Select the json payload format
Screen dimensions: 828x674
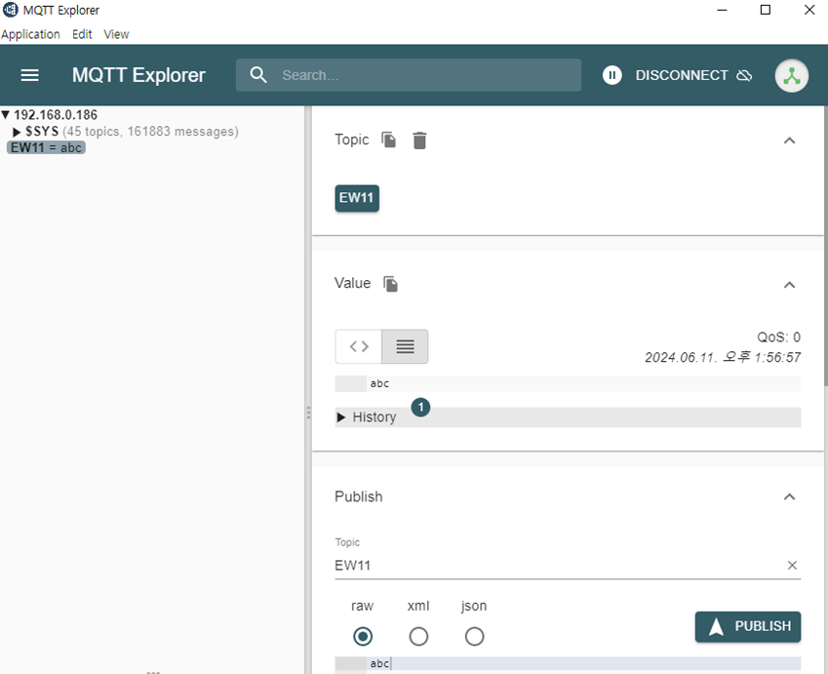pyautogui.click(x=474, y=636)
